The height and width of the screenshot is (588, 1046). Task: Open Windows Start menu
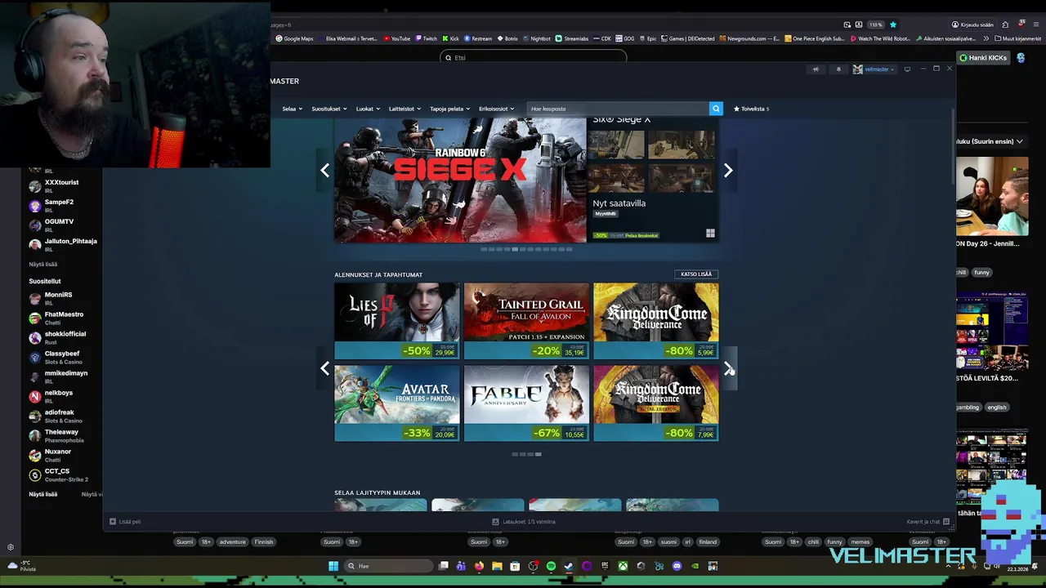click(x=333, y=566)
